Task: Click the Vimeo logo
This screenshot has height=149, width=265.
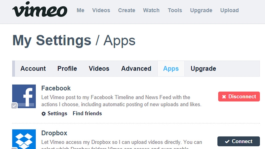Action: pyautogui.click(x=40, y=9)
